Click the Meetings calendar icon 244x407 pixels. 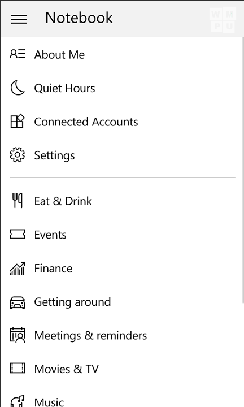coord(18,335)
